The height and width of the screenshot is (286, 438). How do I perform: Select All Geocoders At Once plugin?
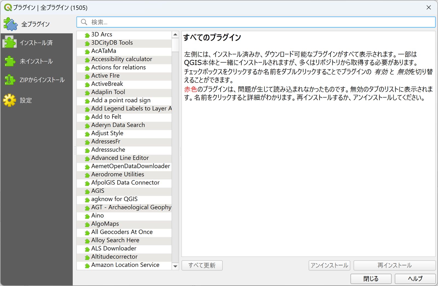pyautogui.click(x=124, y=232)
